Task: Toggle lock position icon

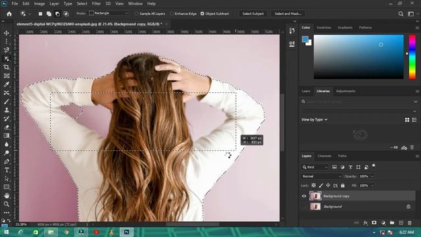Action: (328, 186)
